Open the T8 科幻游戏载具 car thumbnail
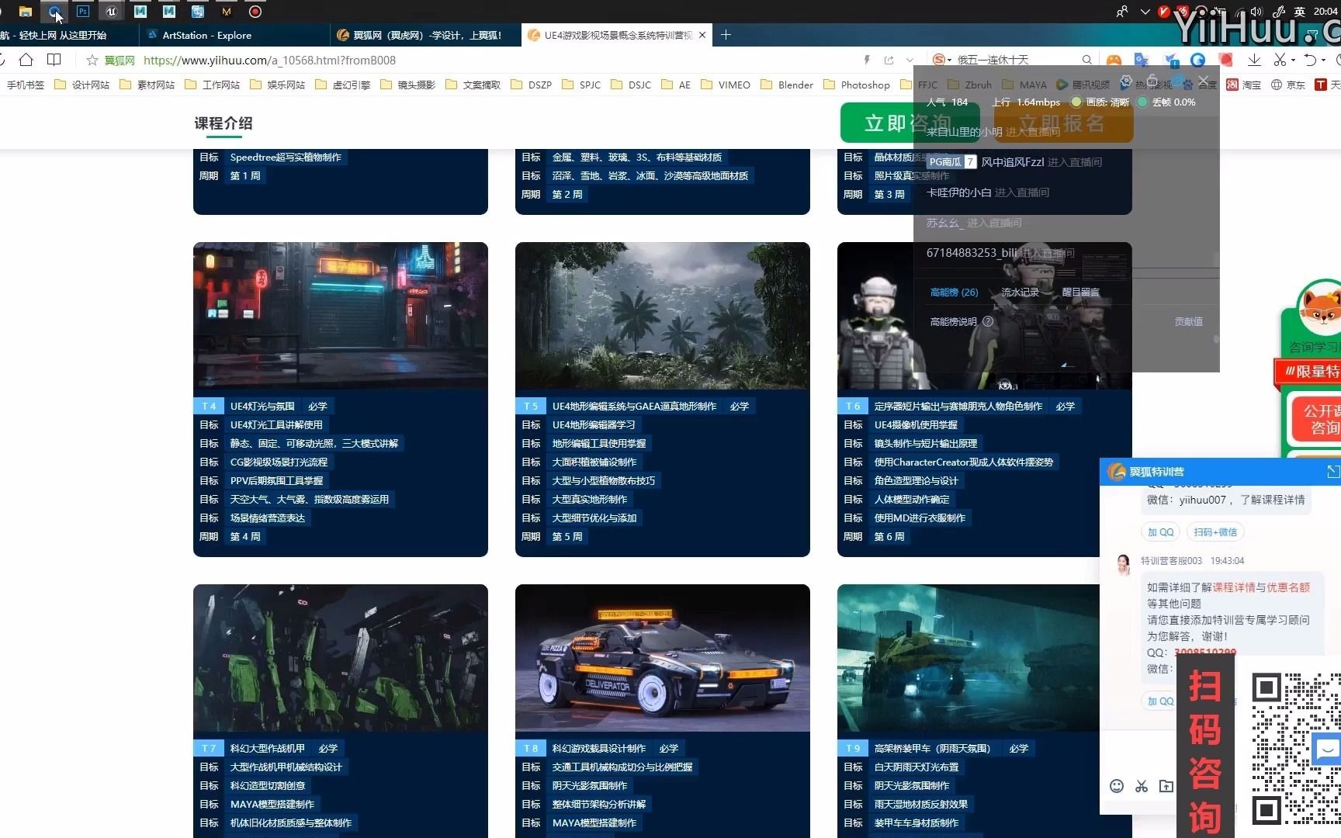Screen dimensions: 1341x838 663,658
